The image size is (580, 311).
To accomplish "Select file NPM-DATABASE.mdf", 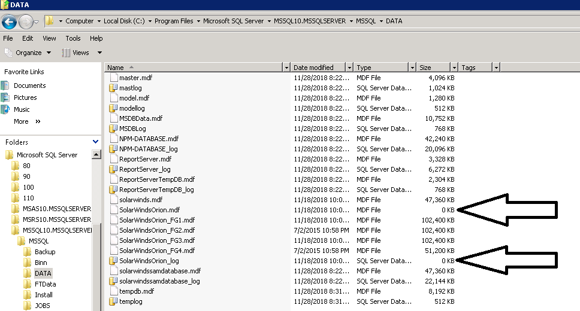I will [x=149, y=139].
